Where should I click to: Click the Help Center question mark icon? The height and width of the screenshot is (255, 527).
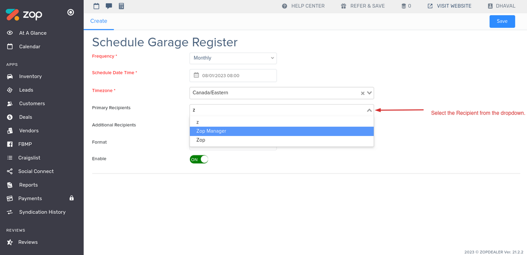click(284, 6)
